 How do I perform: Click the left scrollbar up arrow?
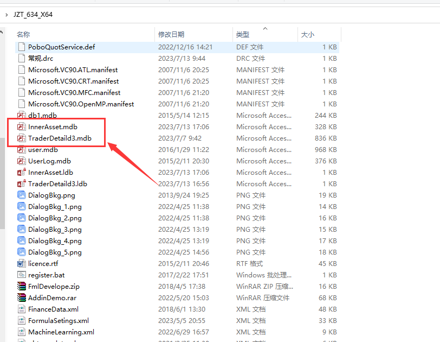pos(2,33)
